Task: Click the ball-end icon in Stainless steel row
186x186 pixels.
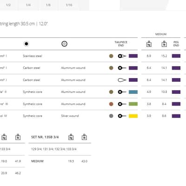Action: pos(122,56)
